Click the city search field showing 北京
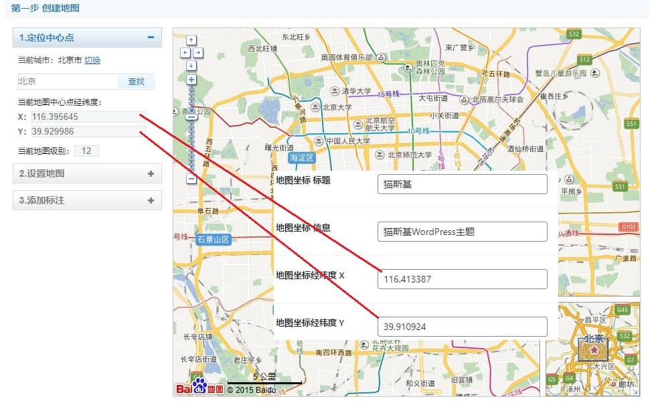 click(x=68, y=82)
